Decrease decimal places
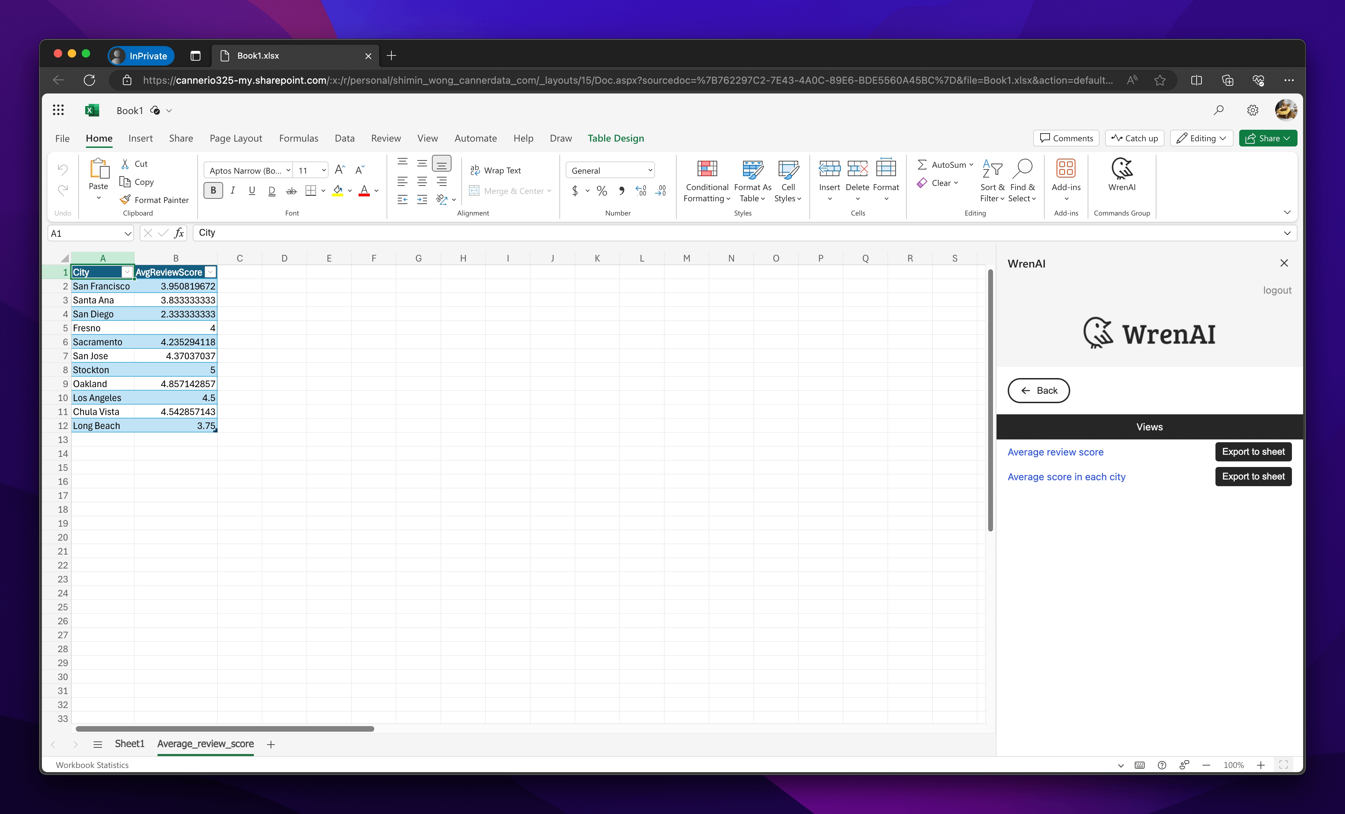This screenshot has width=1345, height=814. tap(661, 191)
